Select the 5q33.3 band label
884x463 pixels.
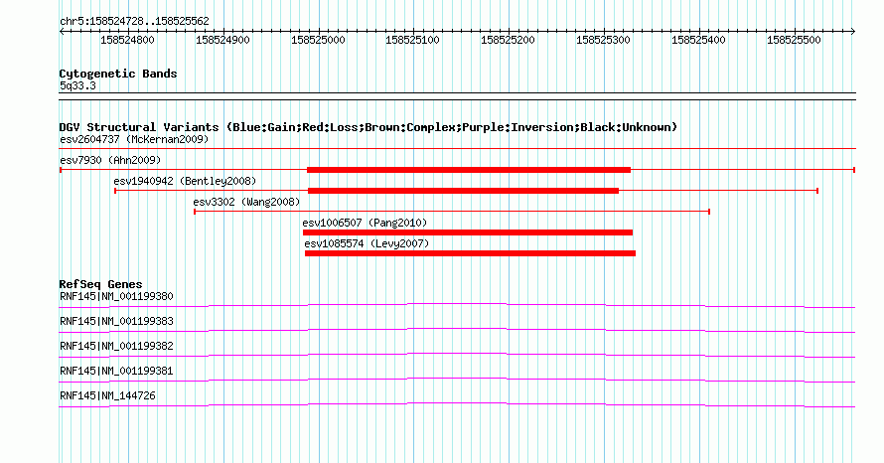click(77, 85)
